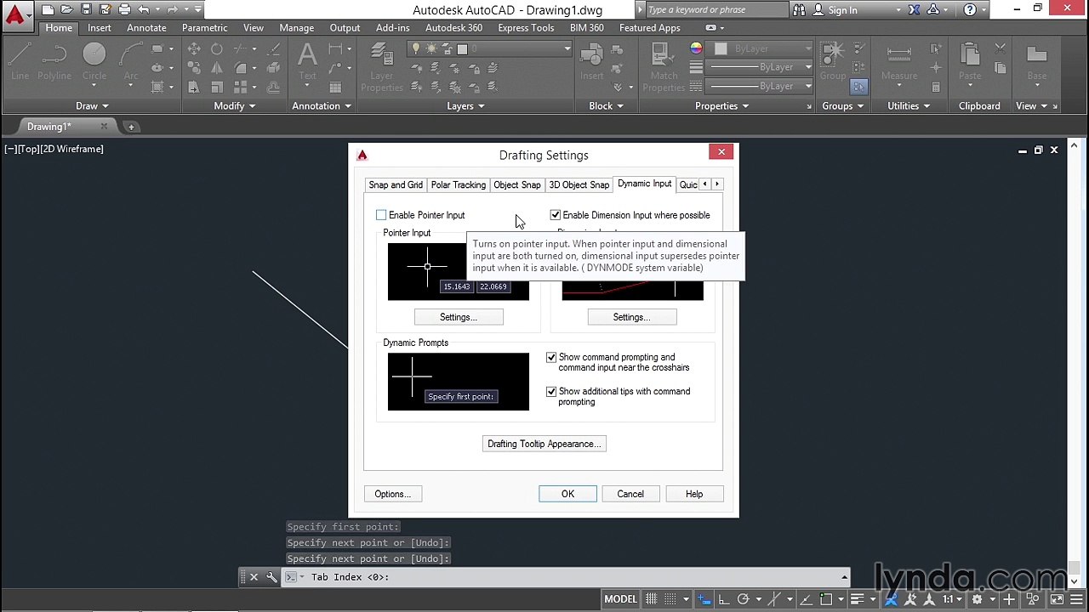Viewport: 1089px width, 612px height.
Task: Select the Arc tool
Action: coord(131,60)
